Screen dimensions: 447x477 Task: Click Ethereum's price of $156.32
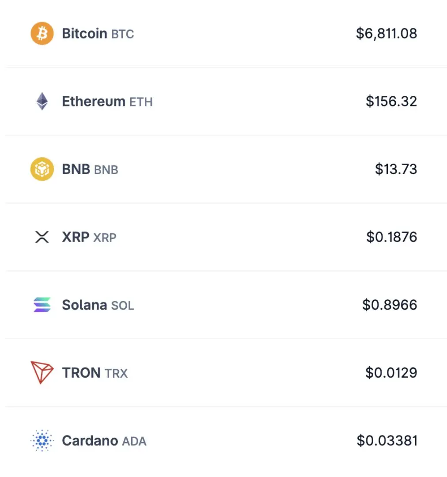tap(391, 102)
